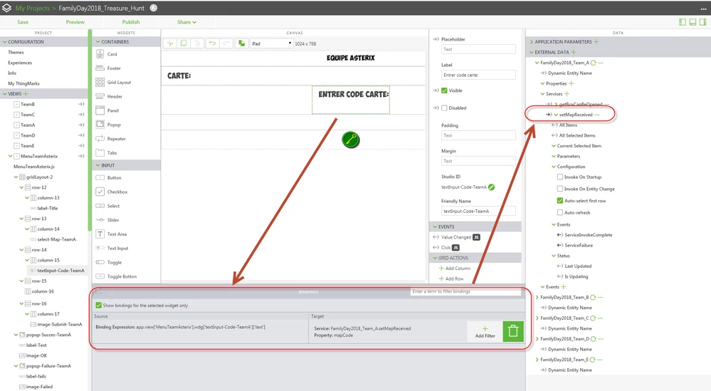711x391 pixels.
Task: Open My ThingMarks under Configuration
Action: coord(24,83)
